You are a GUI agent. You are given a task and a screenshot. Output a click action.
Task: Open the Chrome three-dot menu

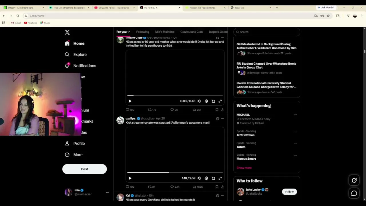[x=362, y=16]
